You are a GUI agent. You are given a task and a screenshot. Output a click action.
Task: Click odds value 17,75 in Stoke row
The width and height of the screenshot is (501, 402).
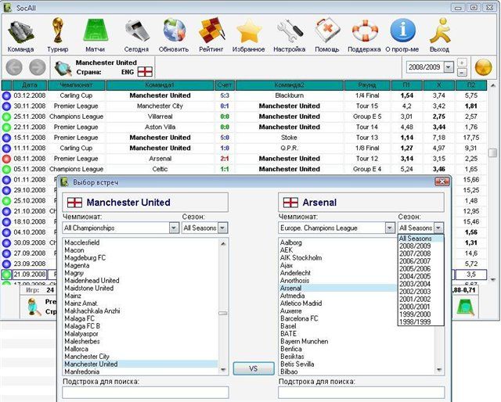(x=471, y=138)
